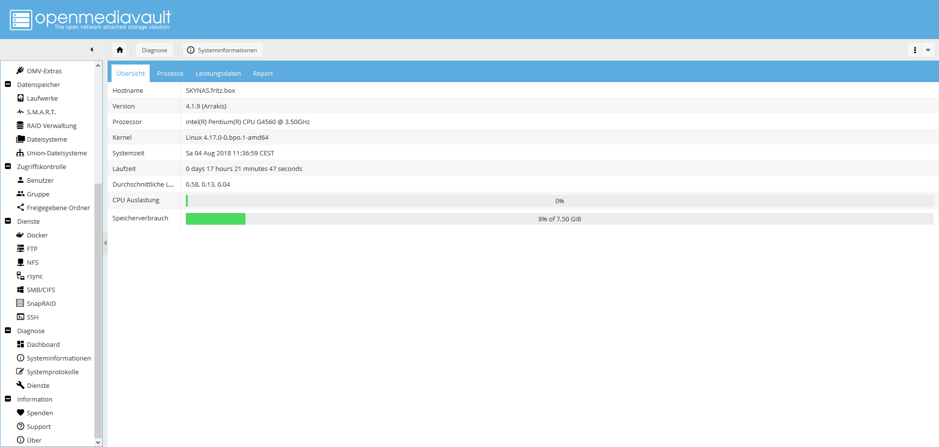
Task: Click the version value 4.1.9 (Arrakis)
Action: [206, 106]
